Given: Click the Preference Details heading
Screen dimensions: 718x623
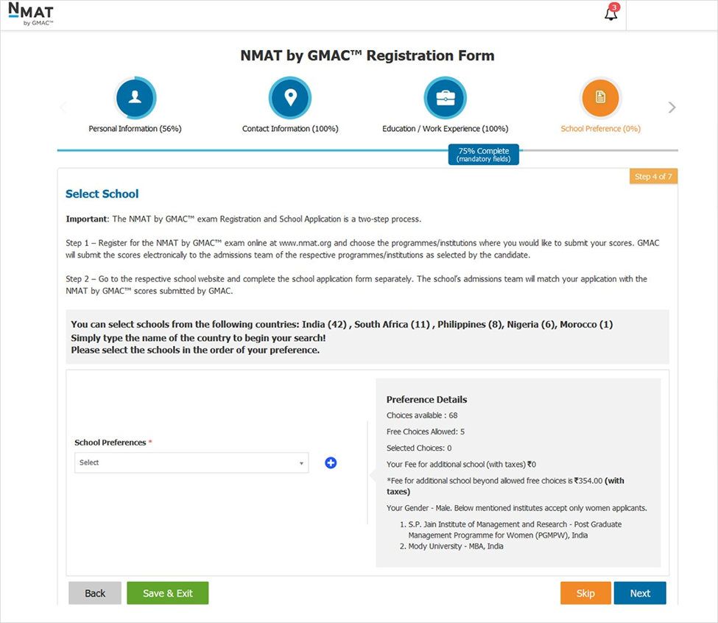Looking at the screenshot, I should pos(426,400).
